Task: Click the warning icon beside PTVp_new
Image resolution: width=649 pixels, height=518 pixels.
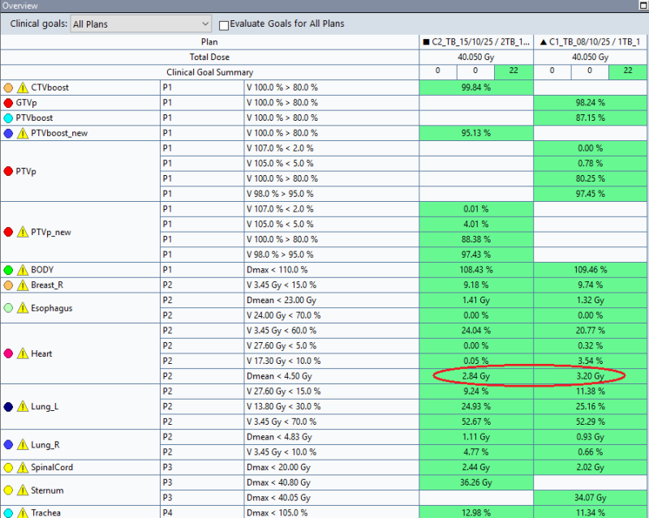Action: pos(23,232)
